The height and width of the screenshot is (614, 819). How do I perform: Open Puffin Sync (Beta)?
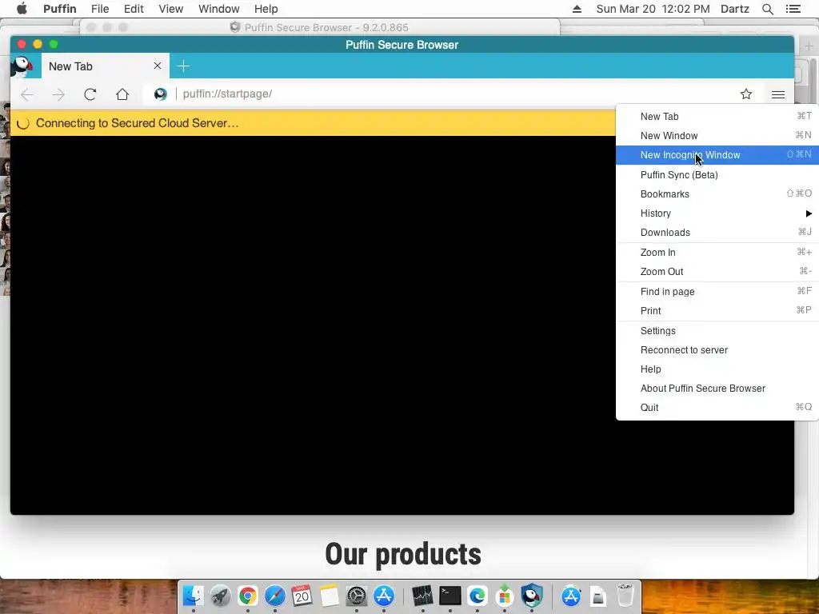(x=717, y=175)
